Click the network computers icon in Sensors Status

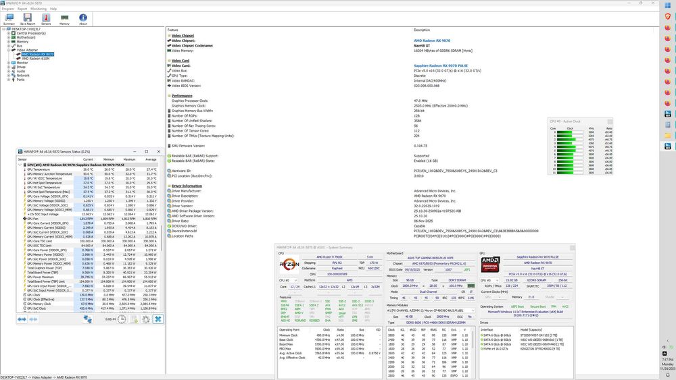click(x=87, y=319)
